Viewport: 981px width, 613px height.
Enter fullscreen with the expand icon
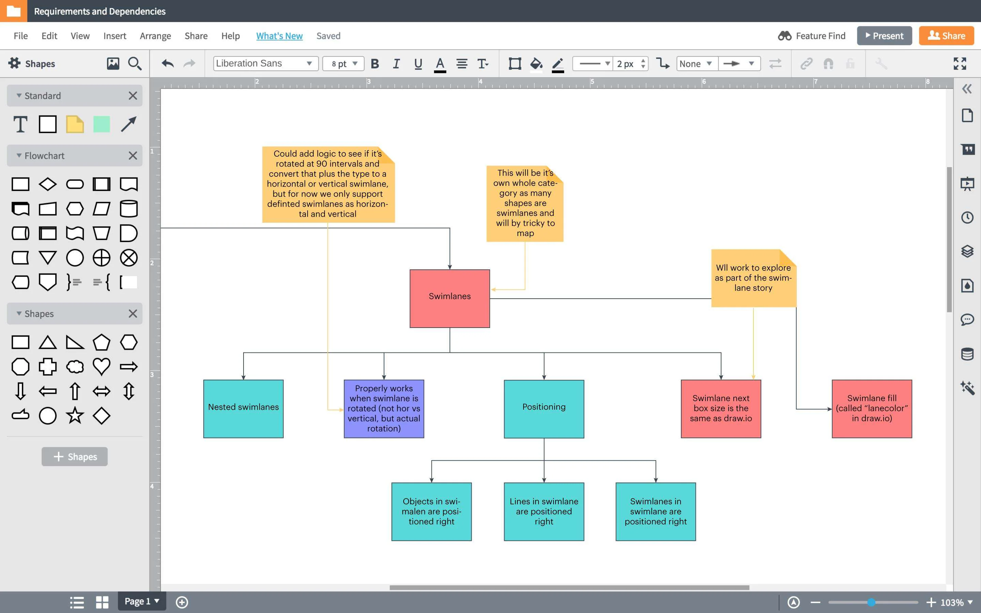coord(960,64)
